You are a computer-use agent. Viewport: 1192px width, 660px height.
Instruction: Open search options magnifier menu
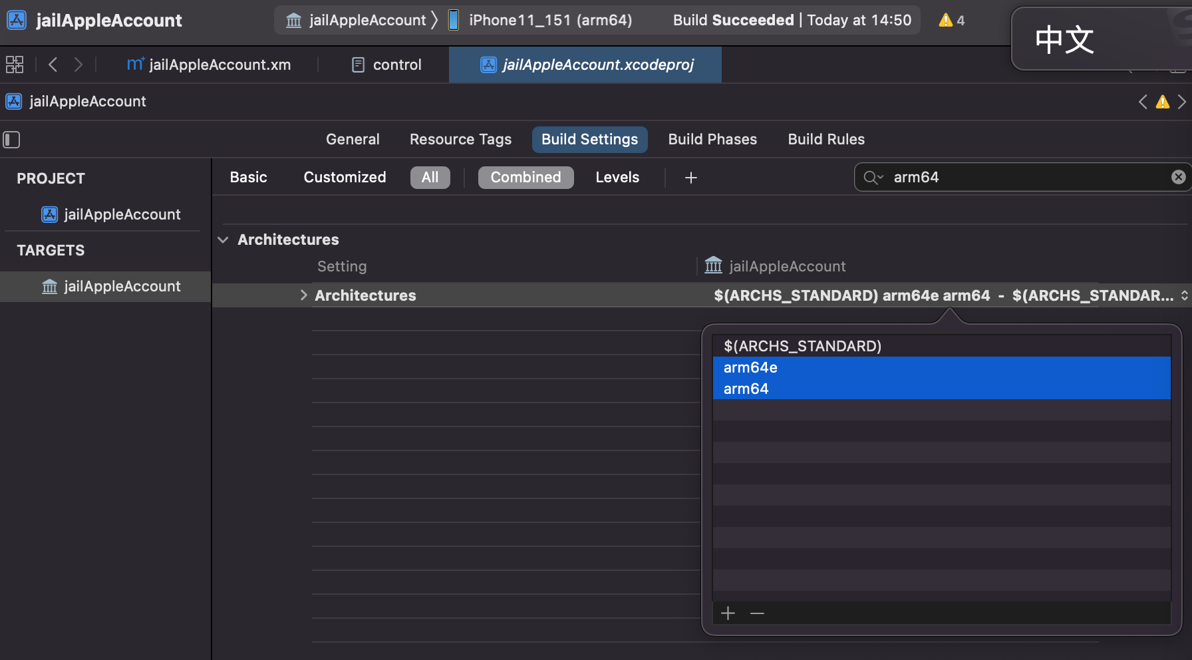873,178
